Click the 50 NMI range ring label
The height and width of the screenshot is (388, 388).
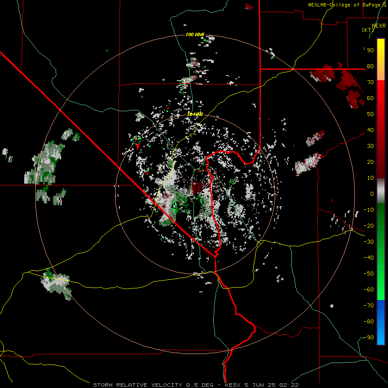point(195,114)
